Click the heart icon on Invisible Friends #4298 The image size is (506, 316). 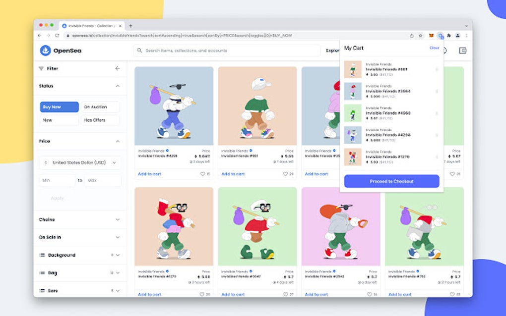click(203, 174)
